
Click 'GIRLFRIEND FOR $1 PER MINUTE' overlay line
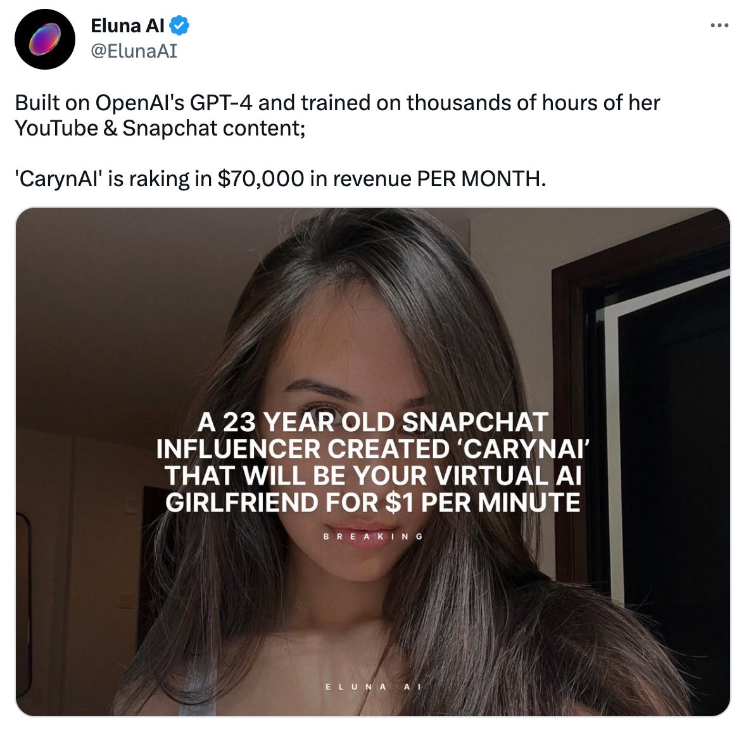click(372, 502)
